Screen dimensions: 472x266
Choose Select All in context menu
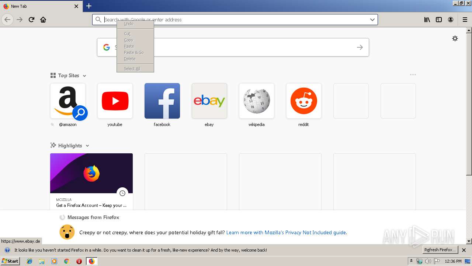point(135,69)
